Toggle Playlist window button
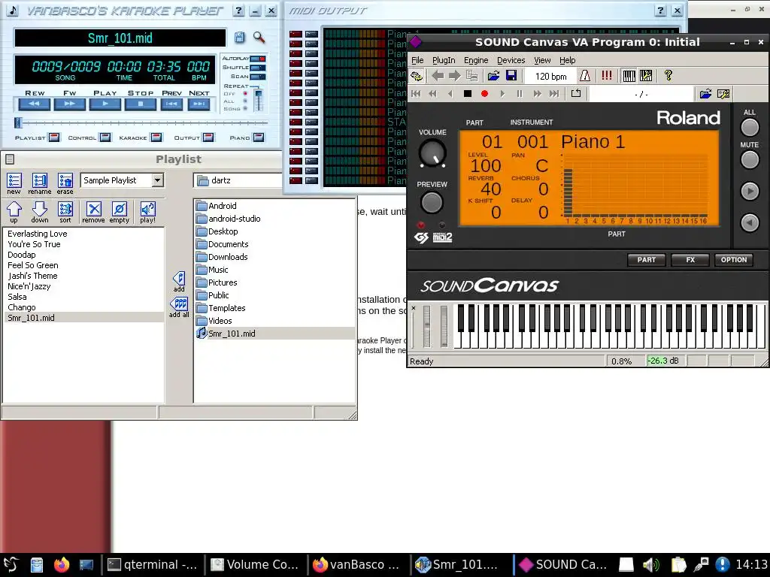This screenshot has width=770, height=577. coord(54,137)
